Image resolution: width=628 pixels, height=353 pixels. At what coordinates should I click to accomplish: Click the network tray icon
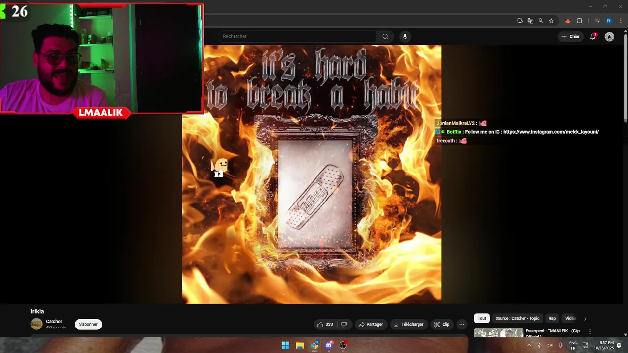[585, 345]
